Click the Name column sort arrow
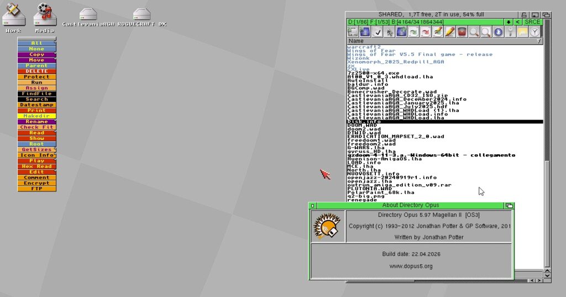 (539, 41)
